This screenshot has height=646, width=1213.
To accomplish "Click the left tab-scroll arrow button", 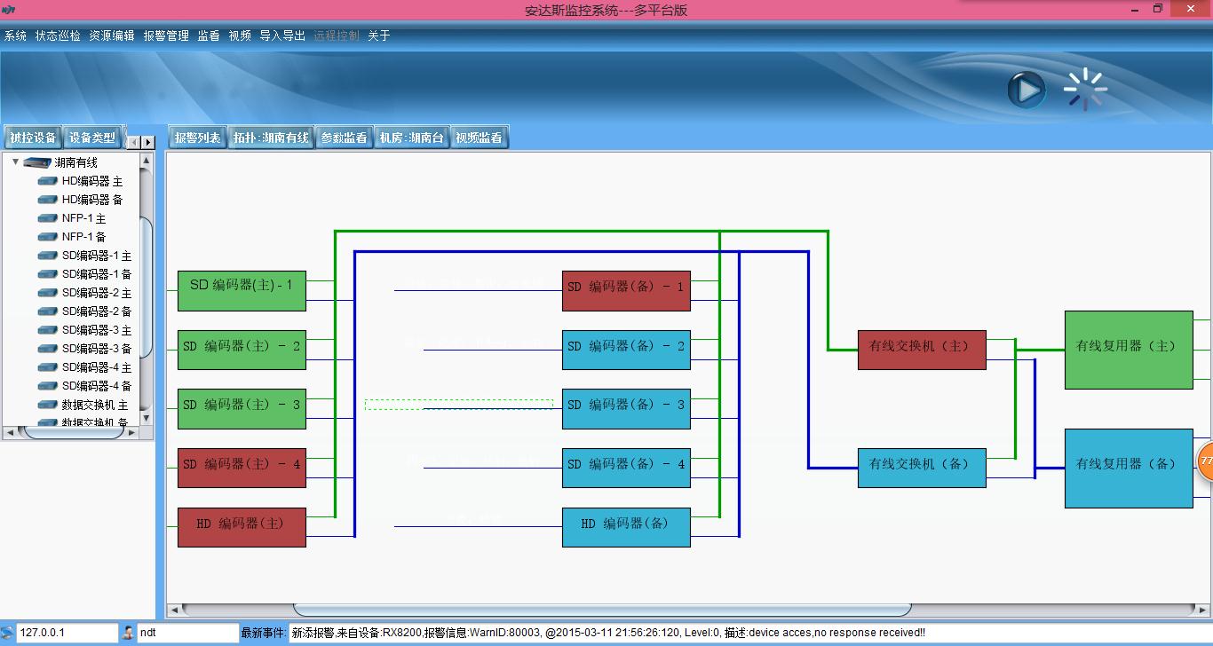I will click(x=133, y=142).
